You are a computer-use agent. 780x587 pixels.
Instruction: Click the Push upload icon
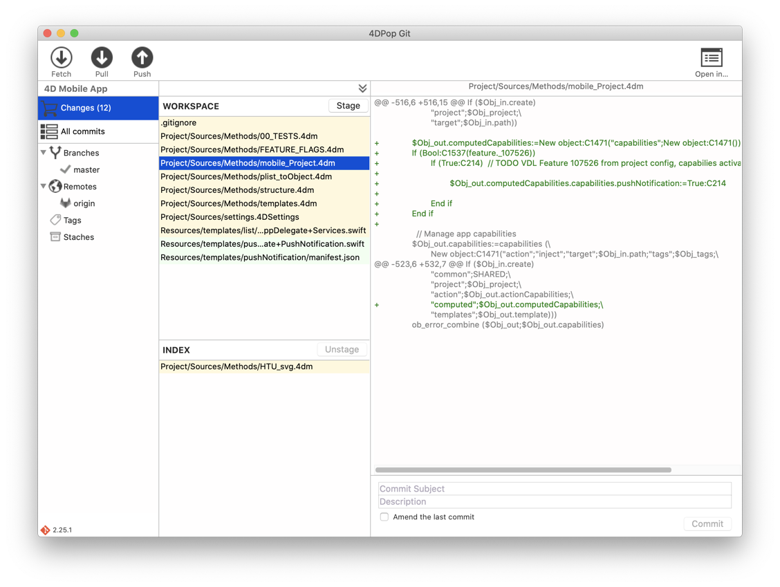pyautogui.click(x=142, y=57)
